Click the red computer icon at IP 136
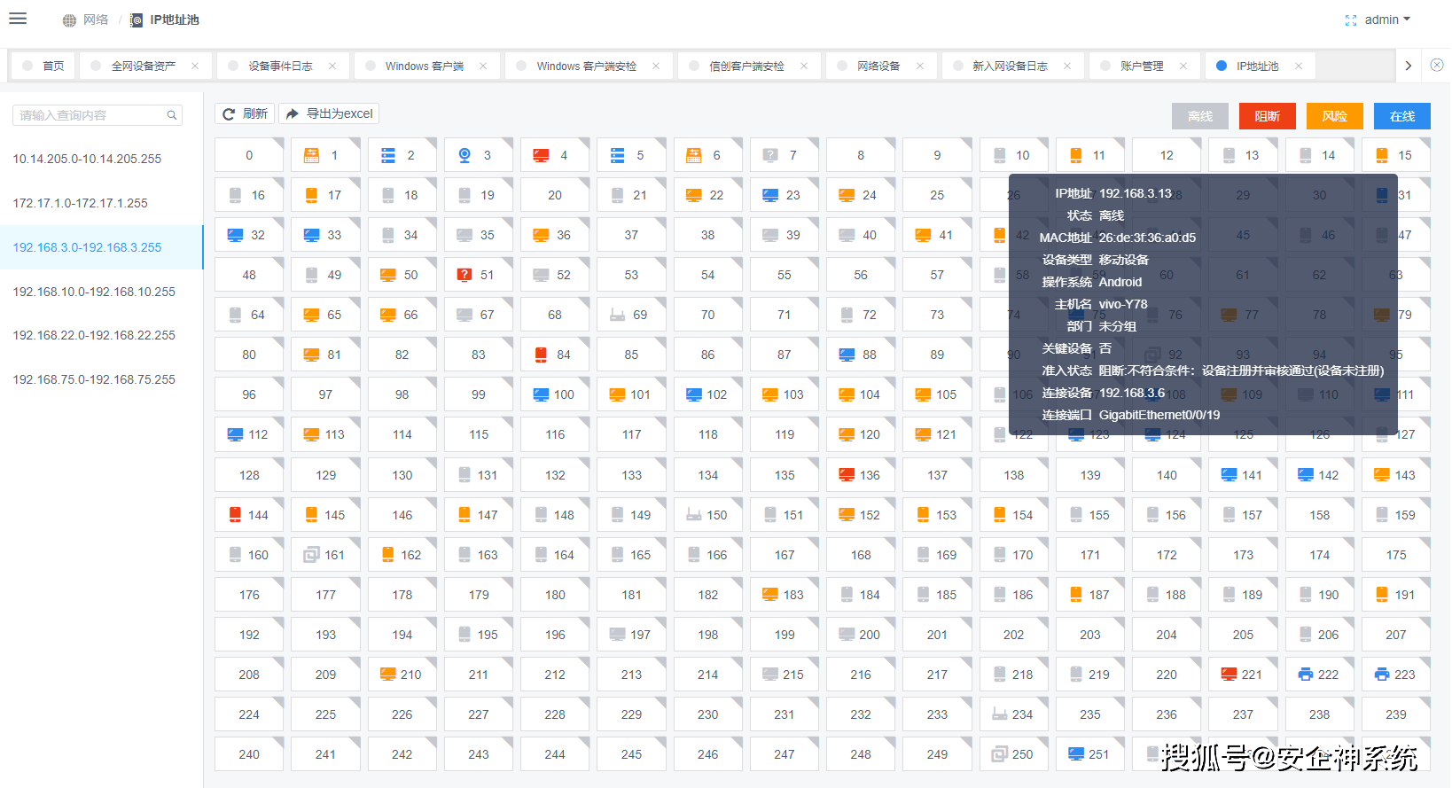Image resolution: width=1452 pixels, height=788 pixels. point(847,475)
